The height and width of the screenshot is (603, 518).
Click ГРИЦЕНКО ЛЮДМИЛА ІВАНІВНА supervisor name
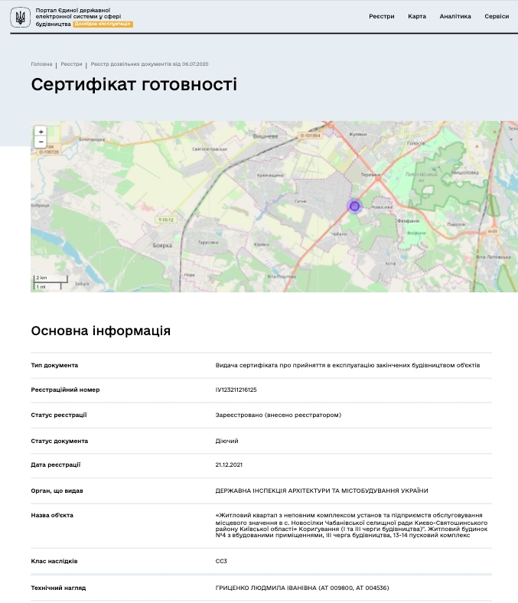point(302,588)
